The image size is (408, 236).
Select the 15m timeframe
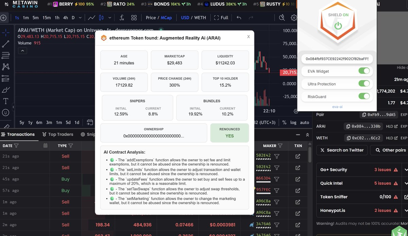coord(47,18)
